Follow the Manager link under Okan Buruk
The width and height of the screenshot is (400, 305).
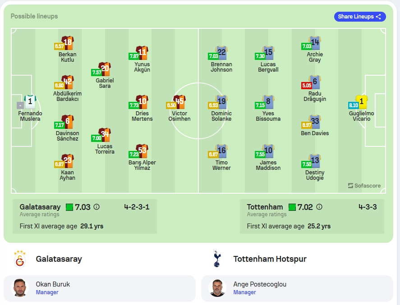tap(47, 292)
